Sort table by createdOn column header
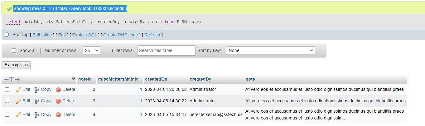Viewport: 425px width, 126px height. pyautogui.click(x=156, y=79)
